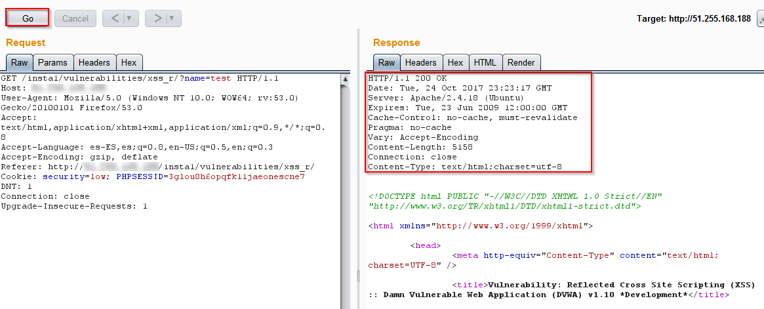Select the Raw tab in Request panel

[x=19, y=62]
